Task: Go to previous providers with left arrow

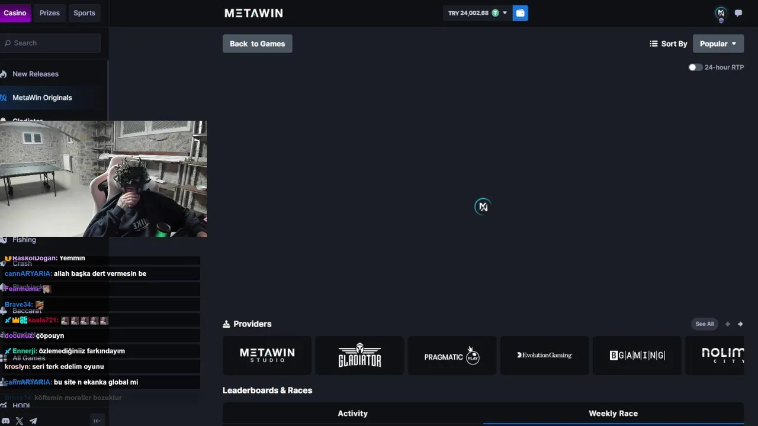Action: [x=728, y=324]
